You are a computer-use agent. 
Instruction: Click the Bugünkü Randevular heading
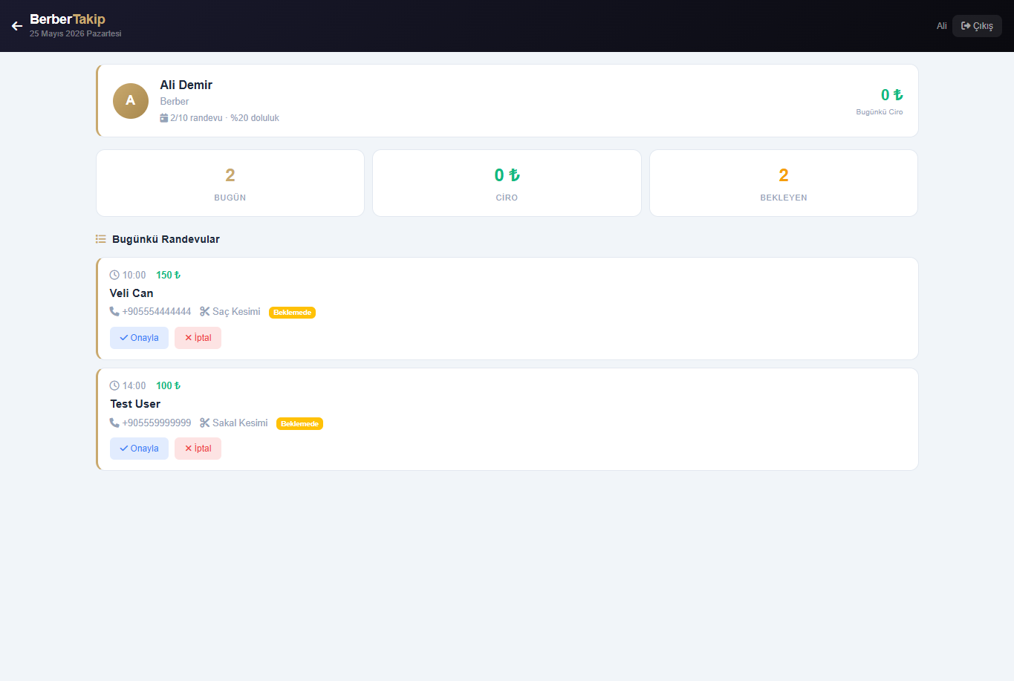click(166, 239)
